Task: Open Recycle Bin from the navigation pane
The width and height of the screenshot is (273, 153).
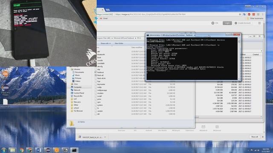Action: (78, 96)
